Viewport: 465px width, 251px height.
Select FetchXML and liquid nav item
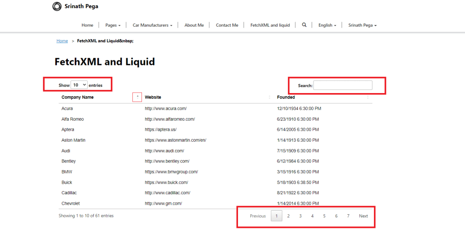coord(270,25)
